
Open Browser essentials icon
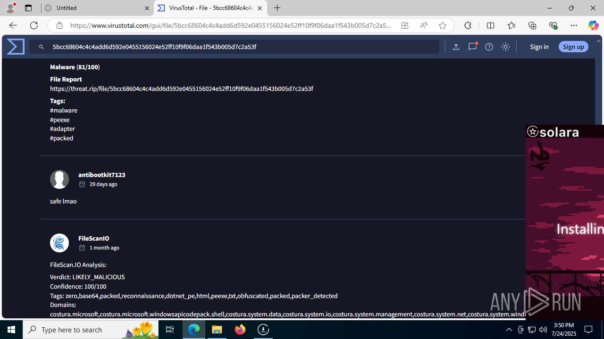tap(553, 25)
